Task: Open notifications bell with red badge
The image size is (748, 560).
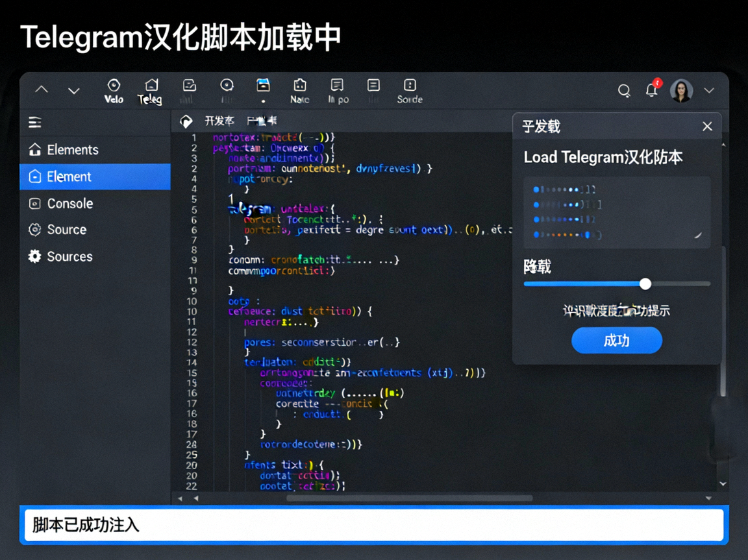Action: pyautogui.click(x=652, y=91)
